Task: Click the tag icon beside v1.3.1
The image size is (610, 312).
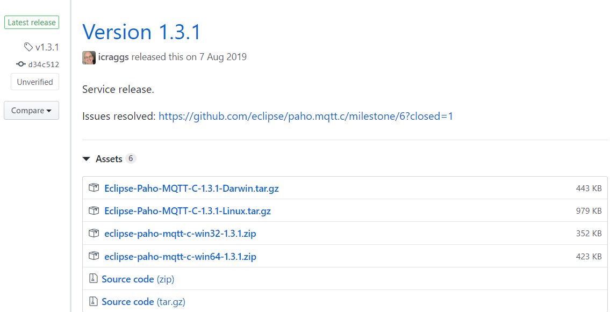Action: (x=28, y=47)
